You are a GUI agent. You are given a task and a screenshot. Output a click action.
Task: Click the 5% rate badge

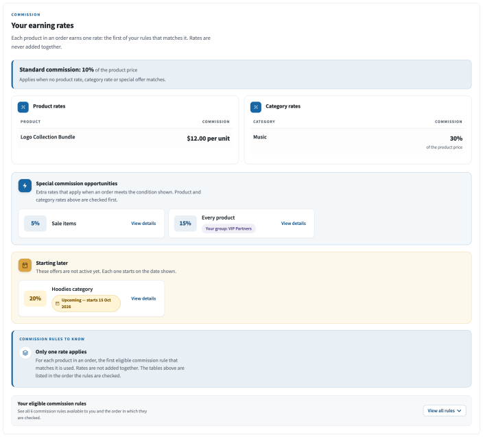tap(35, 223)
